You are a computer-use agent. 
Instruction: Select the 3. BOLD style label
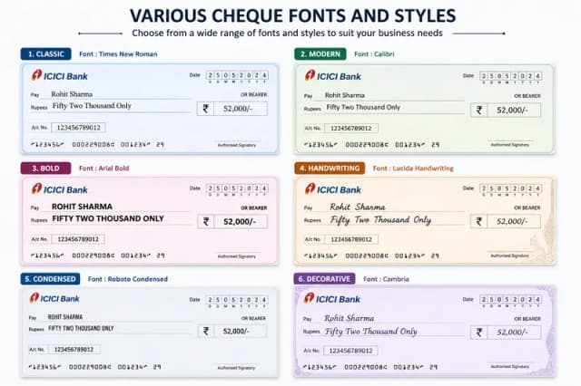[x=45, y=169]
